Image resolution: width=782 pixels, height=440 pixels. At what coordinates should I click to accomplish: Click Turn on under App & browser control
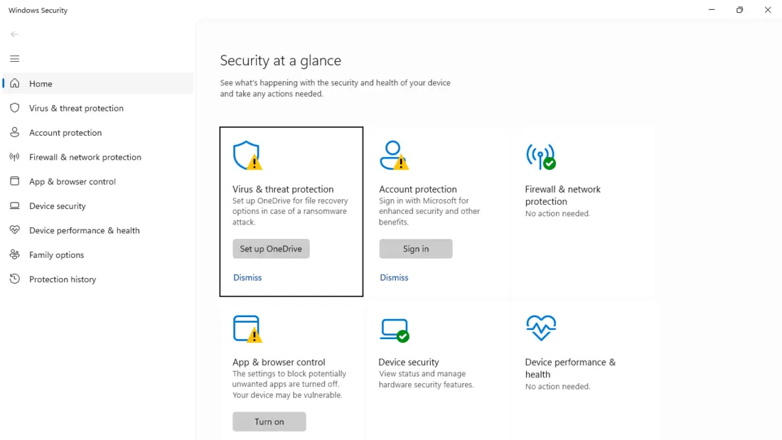(x=269, y=422)
